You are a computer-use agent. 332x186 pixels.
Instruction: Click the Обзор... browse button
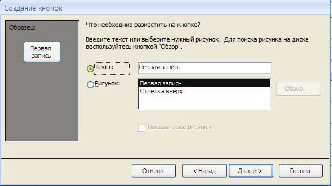298,89
